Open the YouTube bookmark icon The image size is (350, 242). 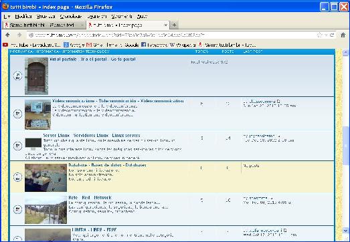pyautogui.click(x=5, y=45)
